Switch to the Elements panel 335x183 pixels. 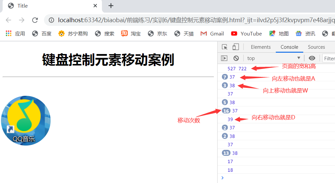click(x=261, y=47)
